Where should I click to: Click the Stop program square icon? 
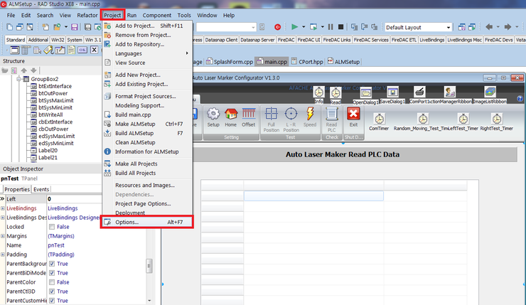[x=340, y=27]
